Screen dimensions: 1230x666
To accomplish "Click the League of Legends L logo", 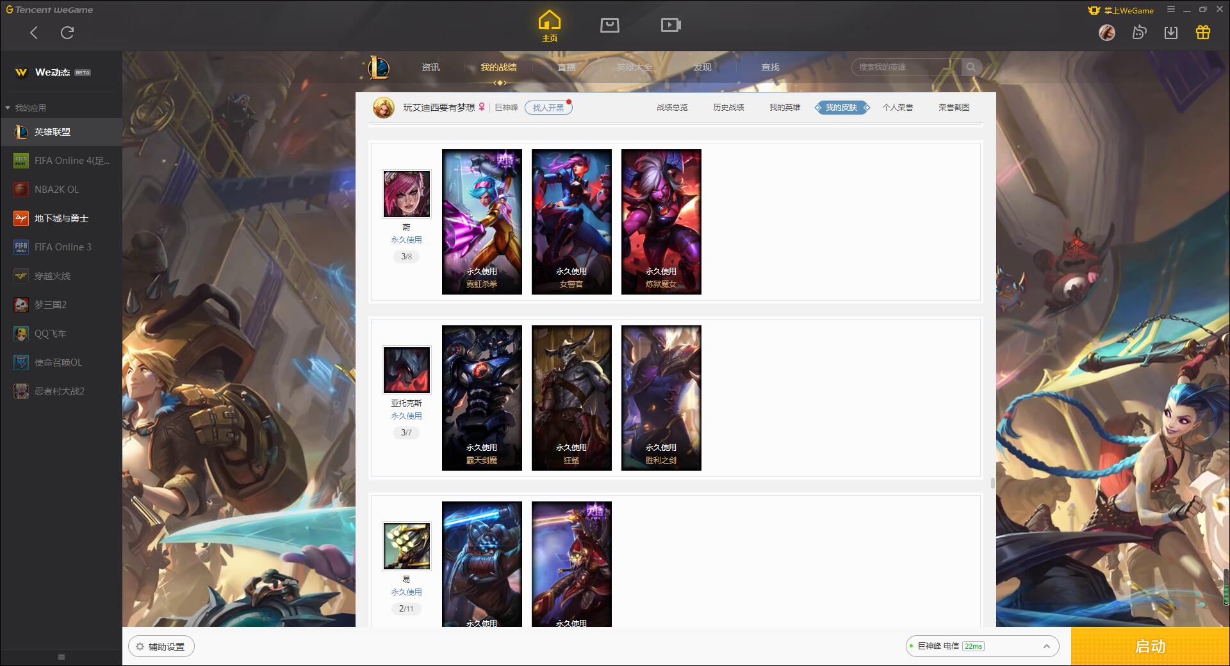I will [x=379, y=67].
